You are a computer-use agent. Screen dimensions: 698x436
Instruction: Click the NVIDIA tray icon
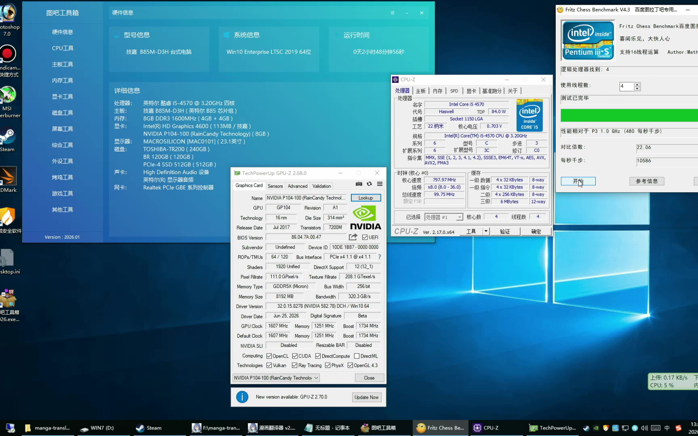point(596,428)
